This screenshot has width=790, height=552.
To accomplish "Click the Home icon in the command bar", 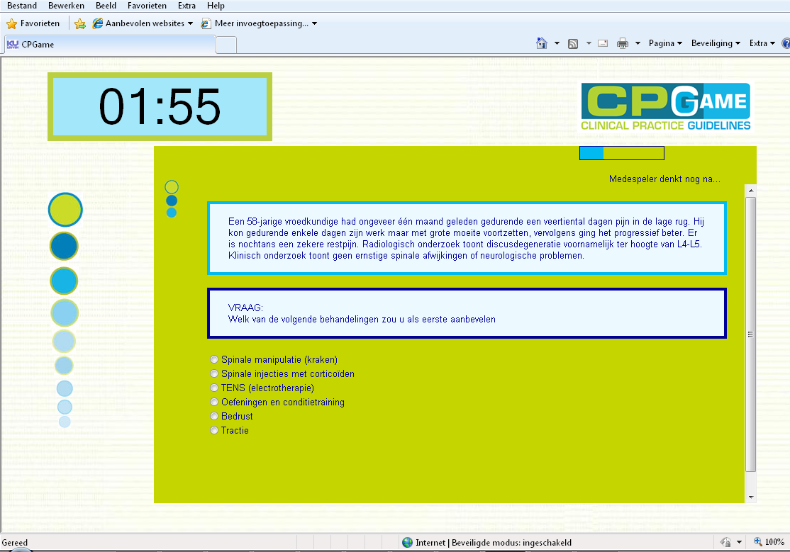I will [x=542, y=43].
